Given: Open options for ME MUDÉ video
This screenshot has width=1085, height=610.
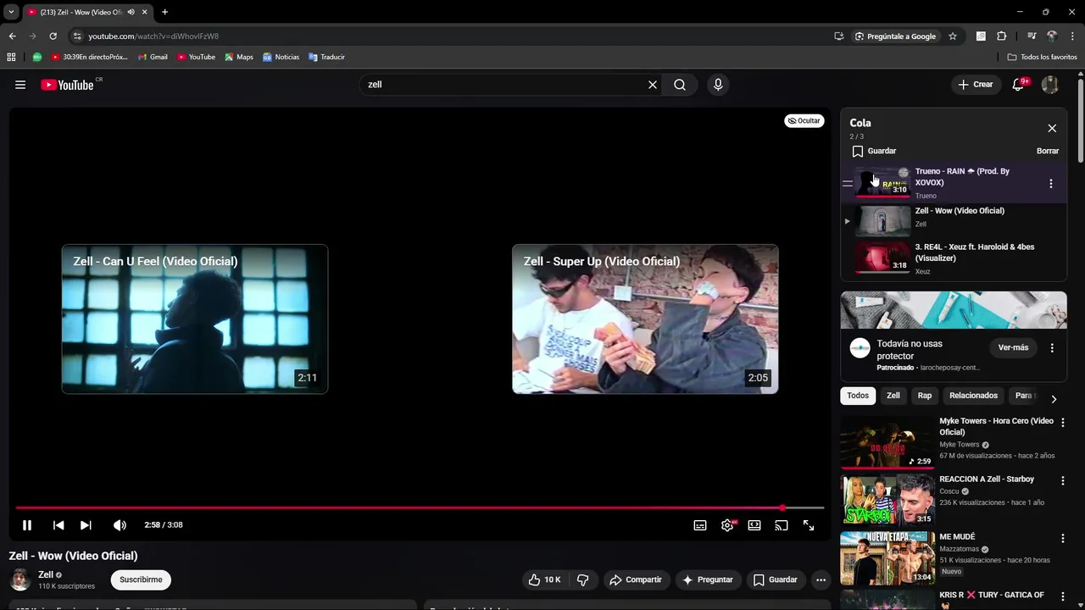Looking at the screenshot, I should pos(1062,538).
